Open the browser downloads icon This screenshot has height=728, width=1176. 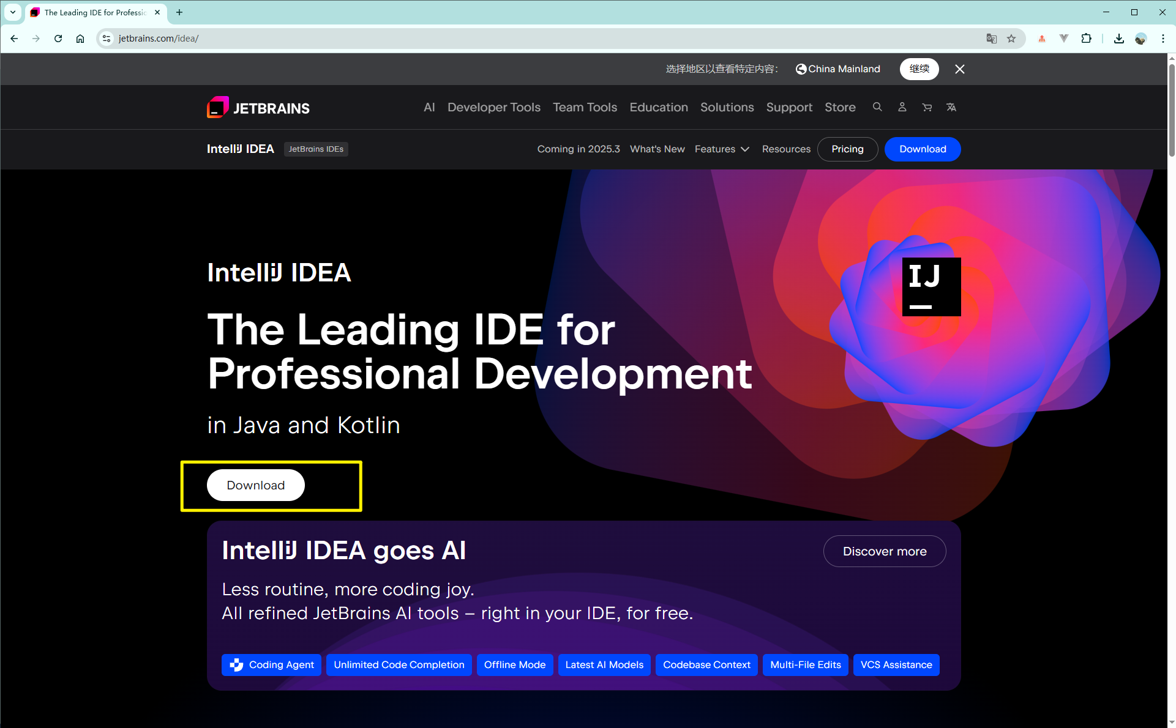tap(1118, 38)
